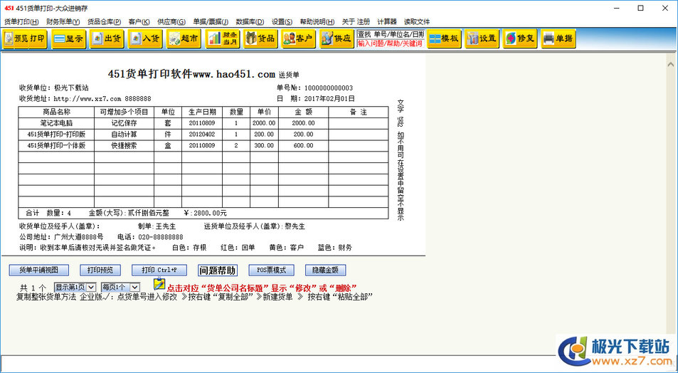Open the 供应商(G) menu
Image resolution: width=678 pixels, height=373 pixels.
pyautogui.click(x=171, y=21)
